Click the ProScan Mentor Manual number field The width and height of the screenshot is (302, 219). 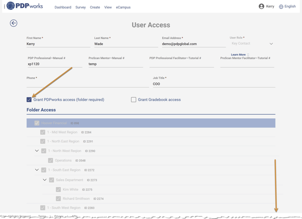pyautogui.click(x=116, y=64)
